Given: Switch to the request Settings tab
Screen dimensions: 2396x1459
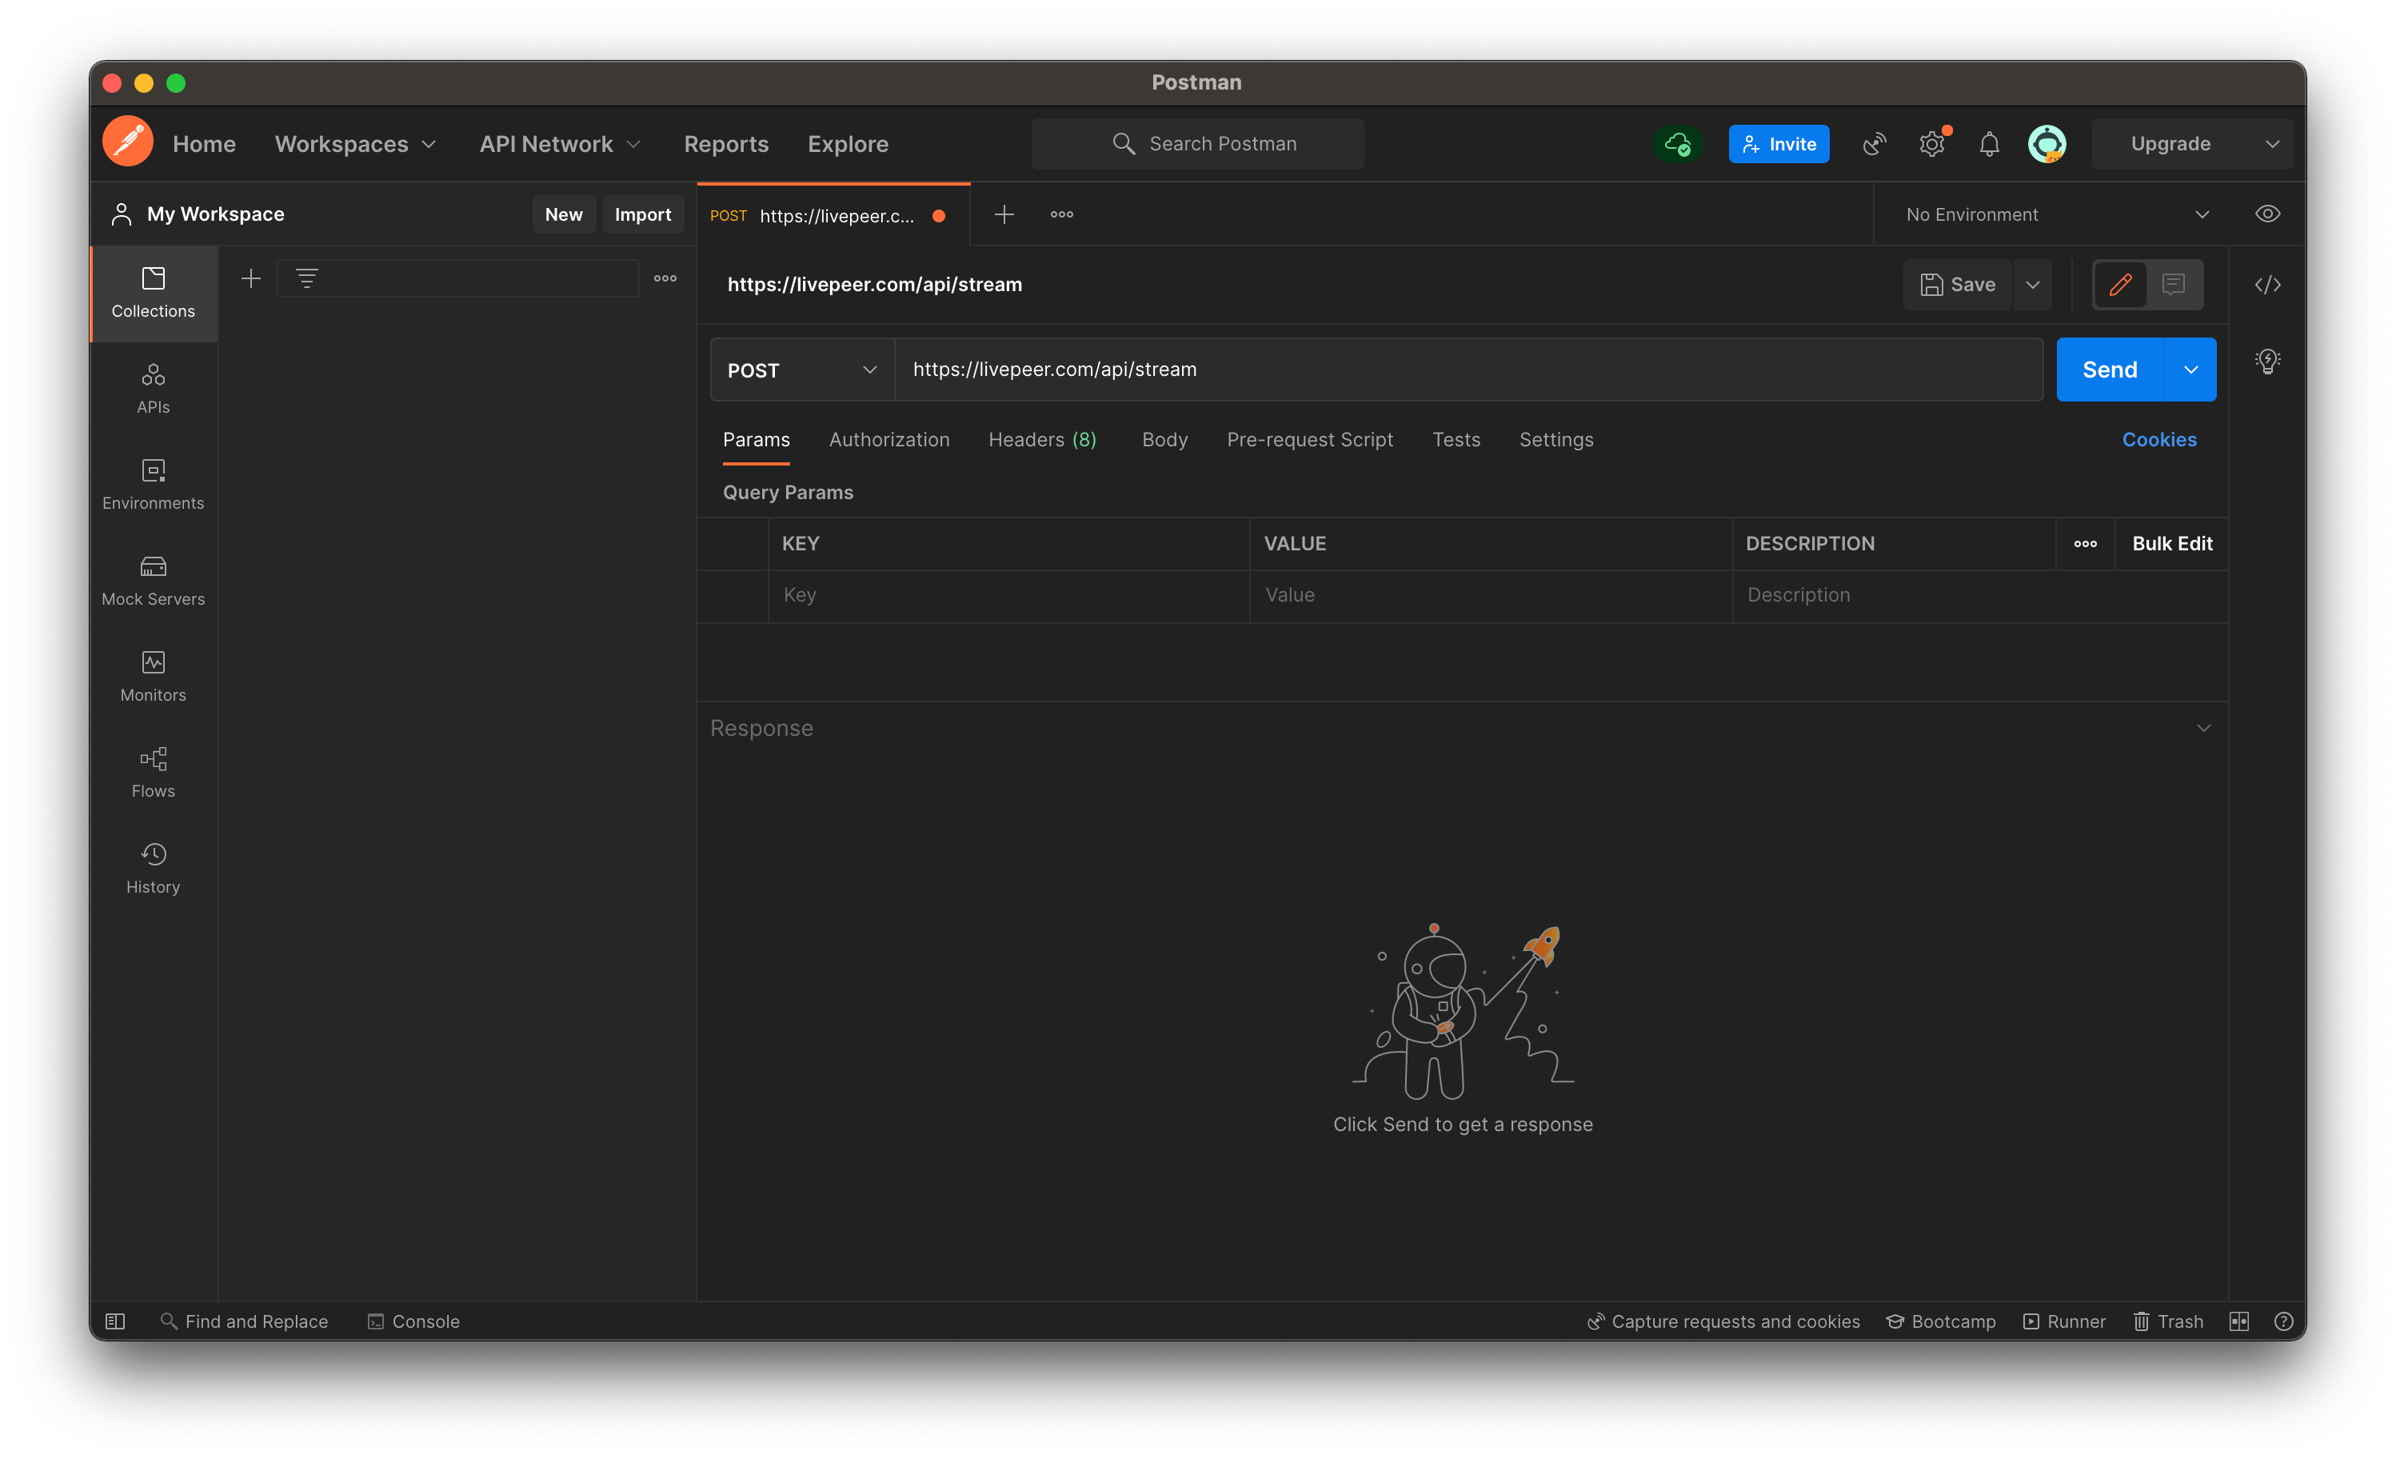Looking at the screenshot, I should 1555,440.
